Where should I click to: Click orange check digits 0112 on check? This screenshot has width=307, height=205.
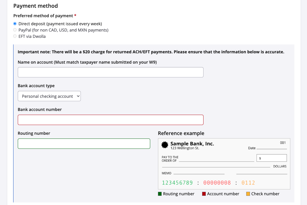[x=248, y=183]
